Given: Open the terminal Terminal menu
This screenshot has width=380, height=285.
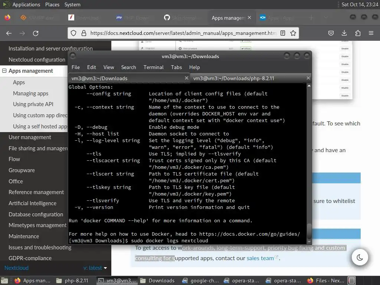Looking at the screenshot, I should (x=153, y=67).
